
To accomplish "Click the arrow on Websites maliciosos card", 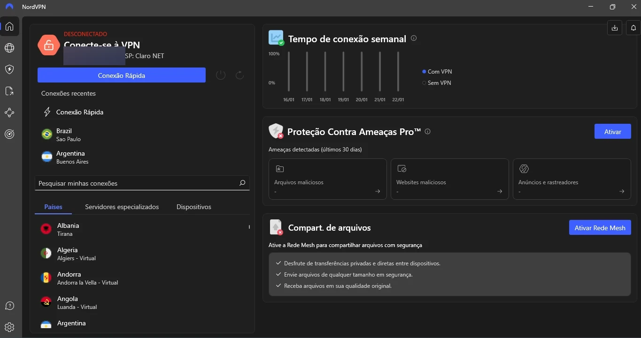I will (500, 191).
